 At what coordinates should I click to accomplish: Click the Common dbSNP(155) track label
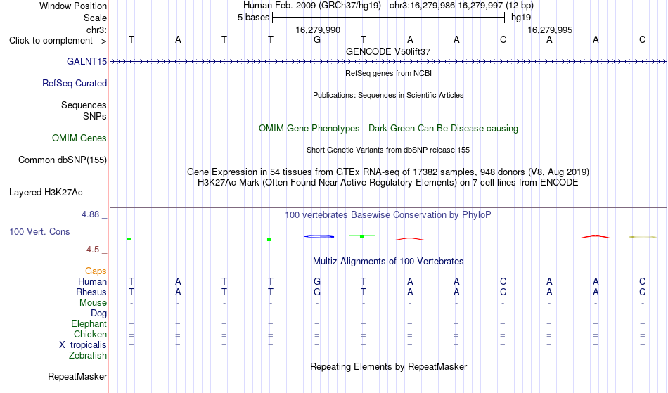tap(62, 160)
